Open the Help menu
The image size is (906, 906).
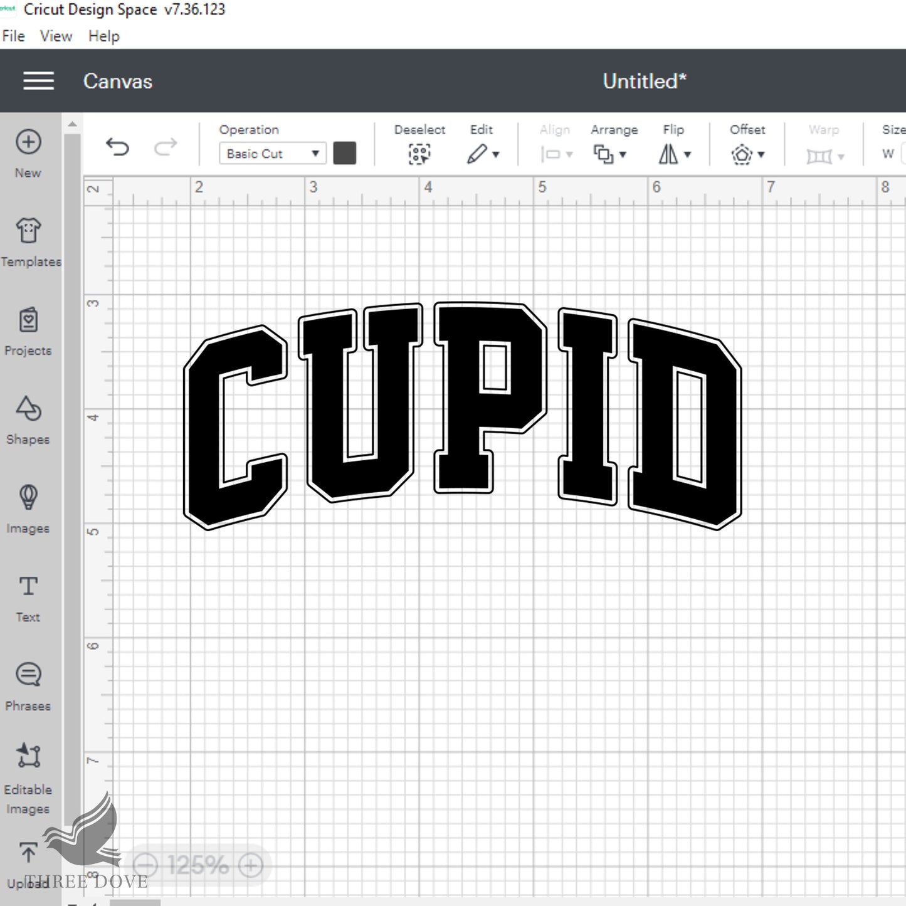(103, 36)
